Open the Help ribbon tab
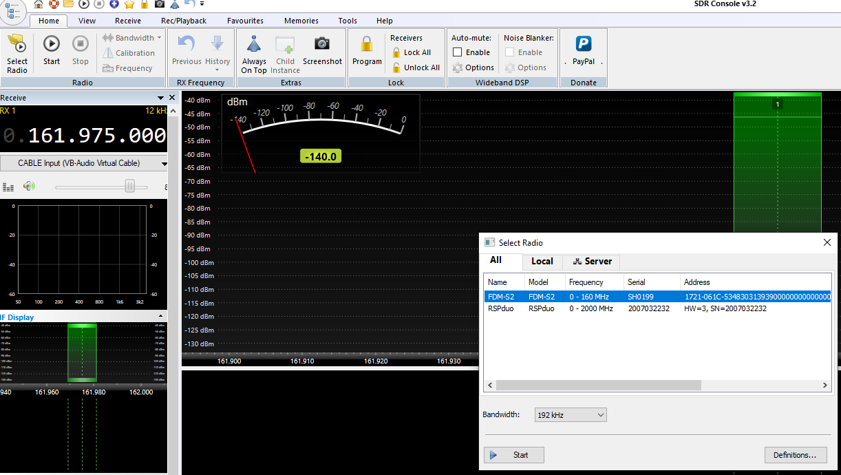The image size is (841, 475). (385, 21)
